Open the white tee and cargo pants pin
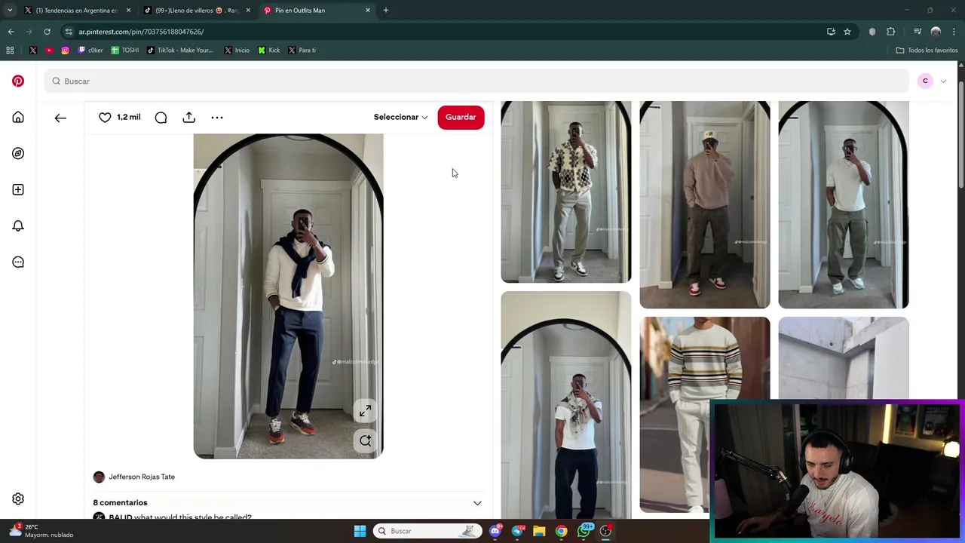The width and height of the screenshot is (965, 543). click(x=844, y=204)
